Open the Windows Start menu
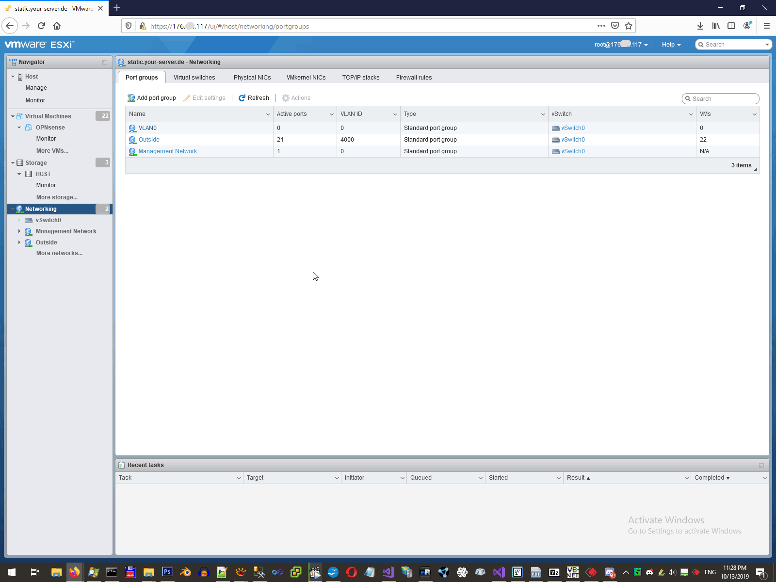The width and height of the screenshot is (776, 582). pos(12,572)
